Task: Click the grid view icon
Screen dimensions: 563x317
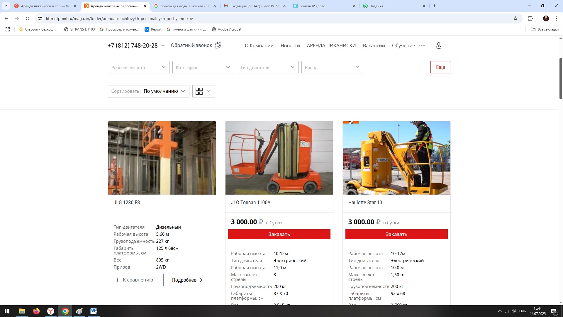Action: [x=199, y=91]
